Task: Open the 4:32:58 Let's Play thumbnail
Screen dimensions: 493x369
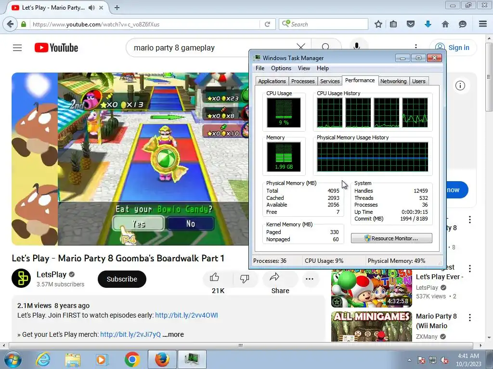Action: 371,288
